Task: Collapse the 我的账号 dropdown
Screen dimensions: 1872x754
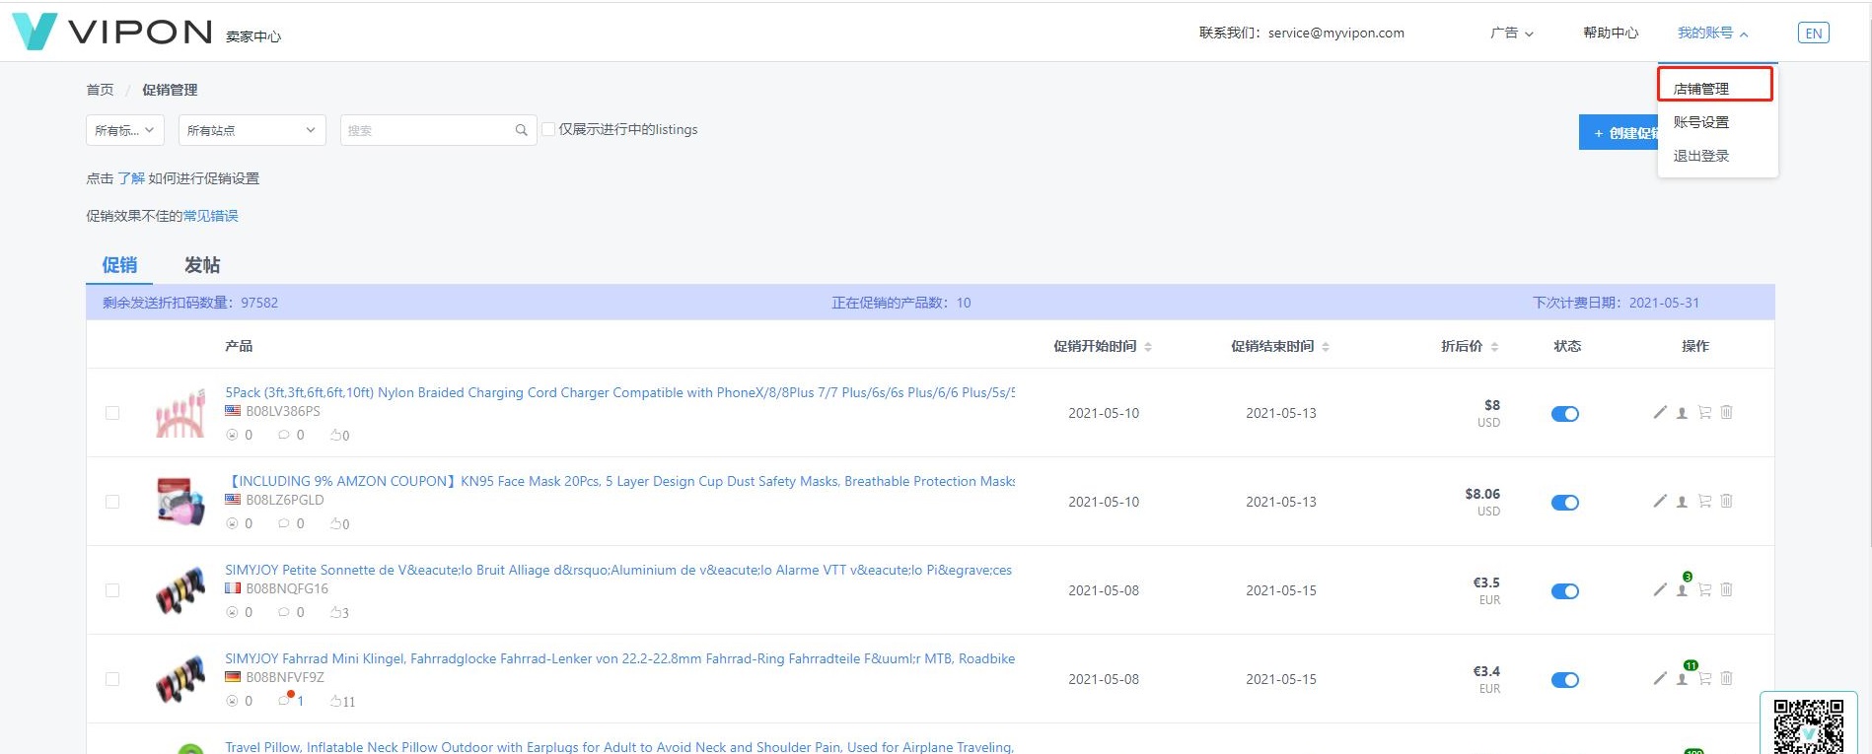Action: [1713, 33]
